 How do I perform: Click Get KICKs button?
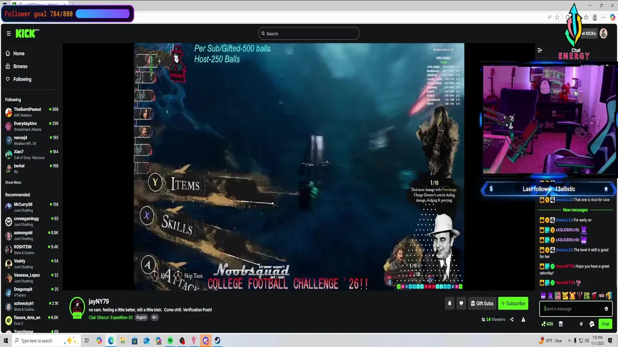click(x=590, y=33)
